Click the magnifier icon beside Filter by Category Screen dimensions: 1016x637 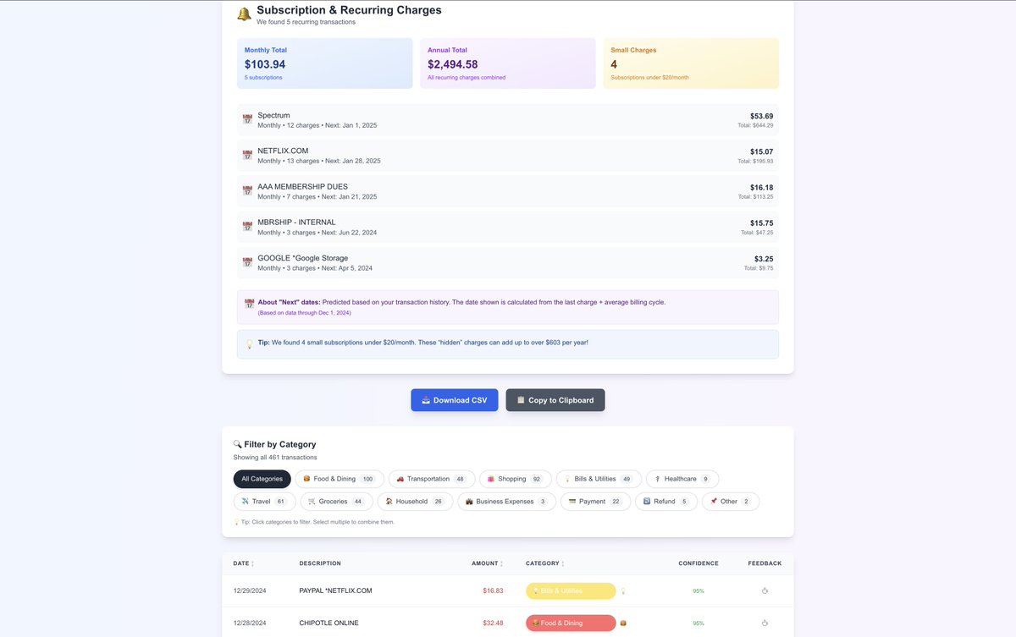(x=237, y=444)
